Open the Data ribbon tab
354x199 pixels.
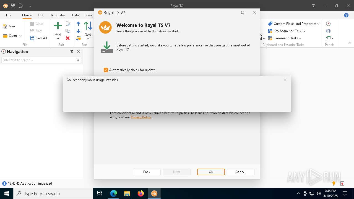[76, 15]
